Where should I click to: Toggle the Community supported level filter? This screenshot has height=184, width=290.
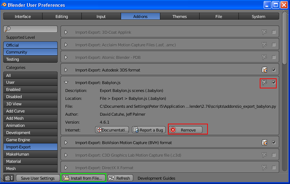pyautogui.click(x=30, y=52)
